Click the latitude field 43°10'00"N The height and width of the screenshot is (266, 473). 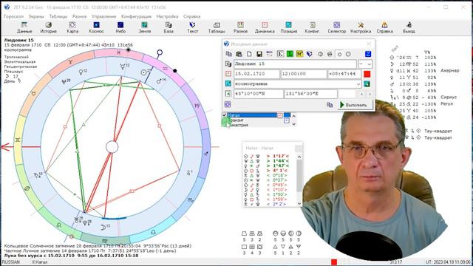259,94
